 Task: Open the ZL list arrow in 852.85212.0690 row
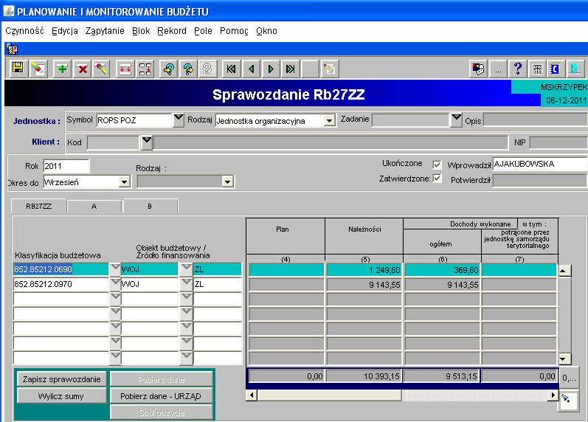point(186,269)
